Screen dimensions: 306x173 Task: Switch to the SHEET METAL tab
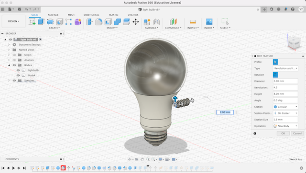91,15
